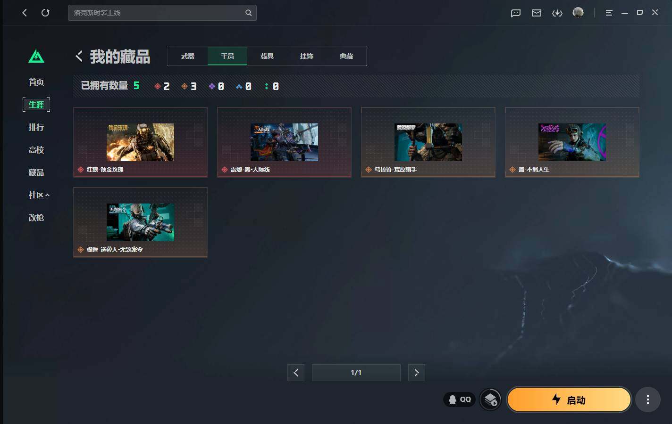Select 生涯 in the sidebar
Image resolution: width=672 pixels, height=424 pixels.
pos(36,105)
